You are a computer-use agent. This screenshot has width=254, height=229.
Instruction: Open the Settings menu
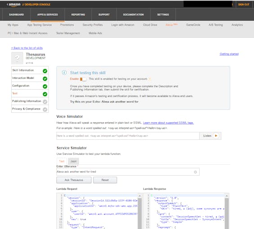[163, 14]
